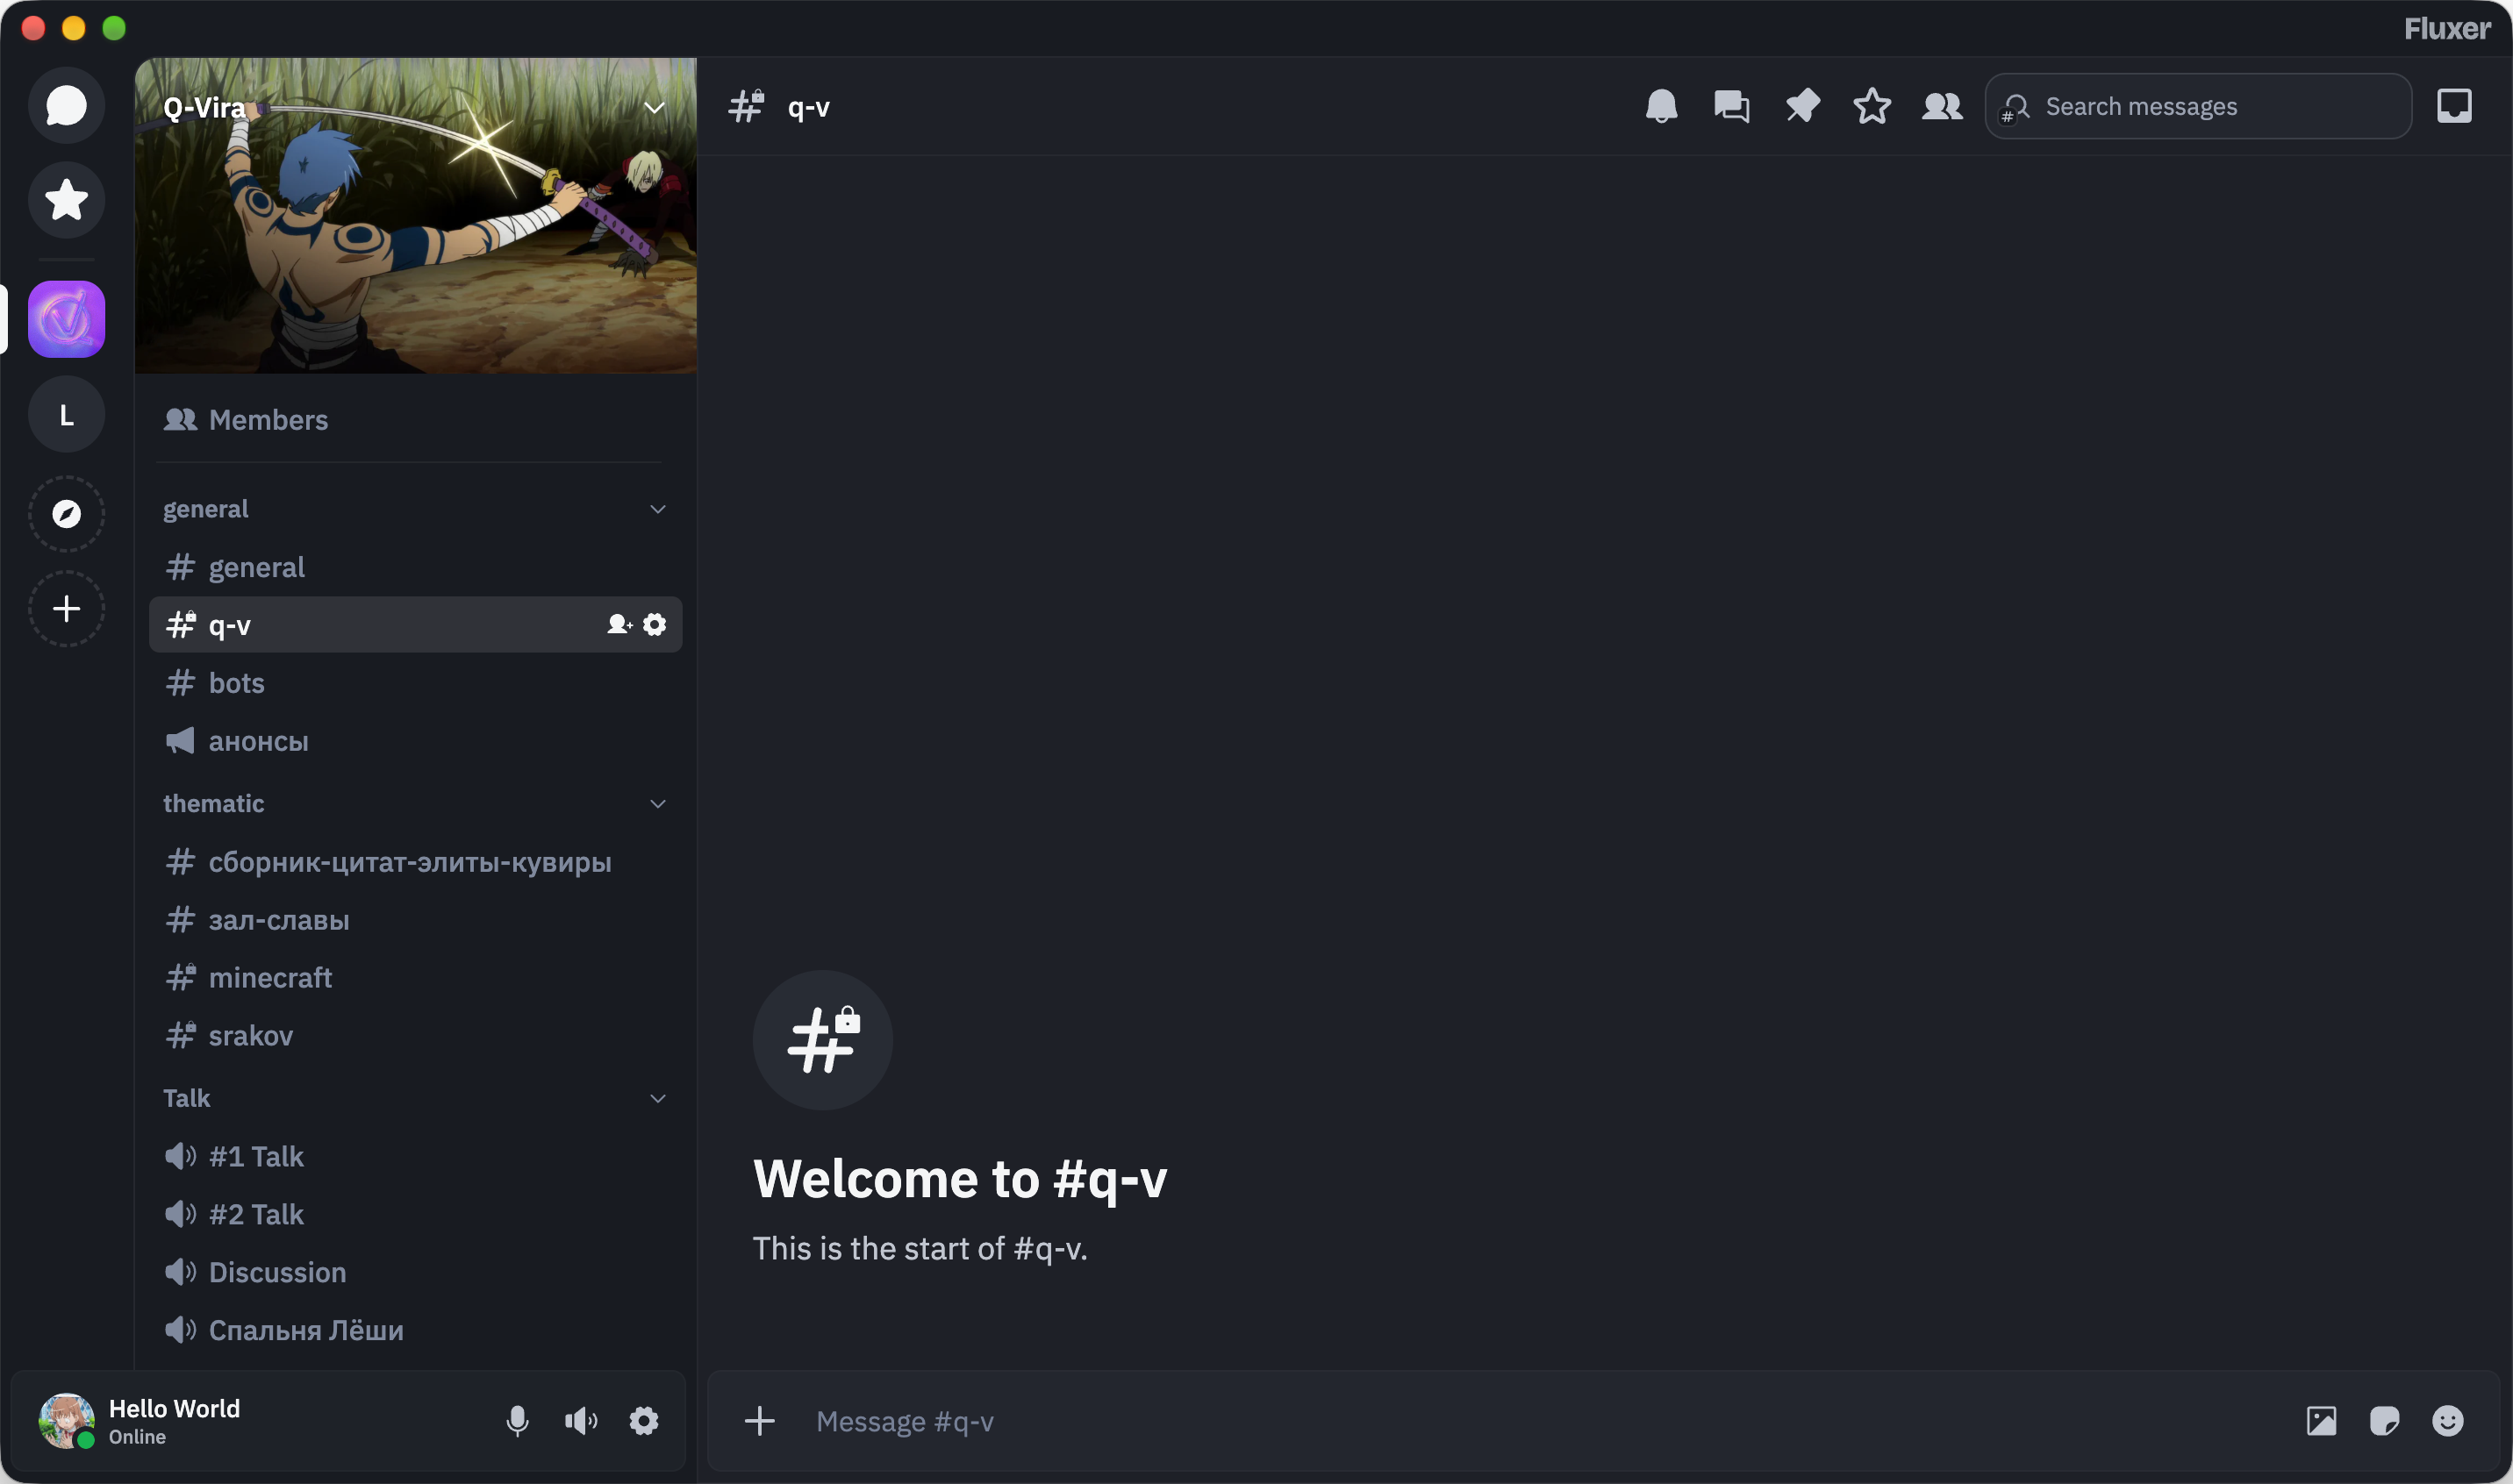The height and width of the screenshot is (1484, 2513).
Task: Open the emoji picker
Action: coord(2447,1421)
